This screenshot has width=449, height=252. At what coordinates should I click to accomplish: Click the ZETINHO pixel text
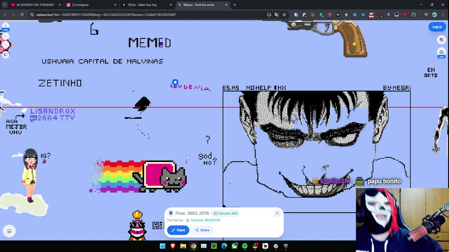[x=60, y=83]
